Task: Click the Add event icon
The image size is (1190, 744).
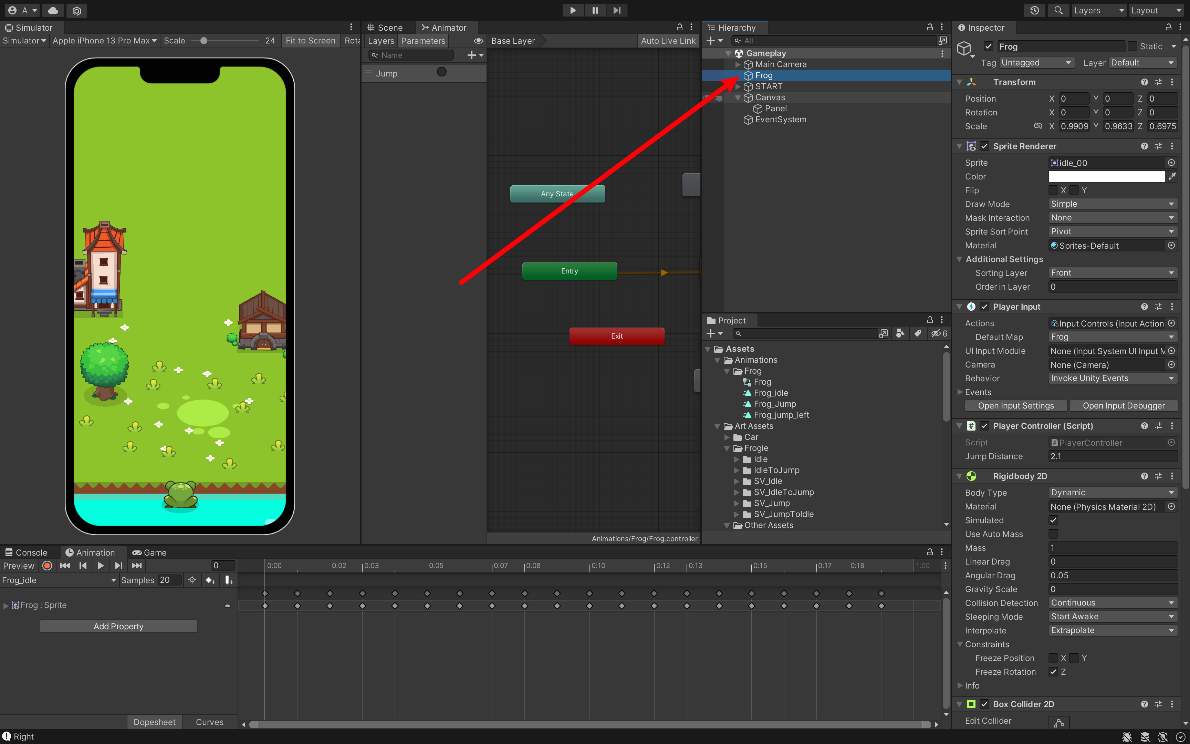Action: click(x=229, y=580)
